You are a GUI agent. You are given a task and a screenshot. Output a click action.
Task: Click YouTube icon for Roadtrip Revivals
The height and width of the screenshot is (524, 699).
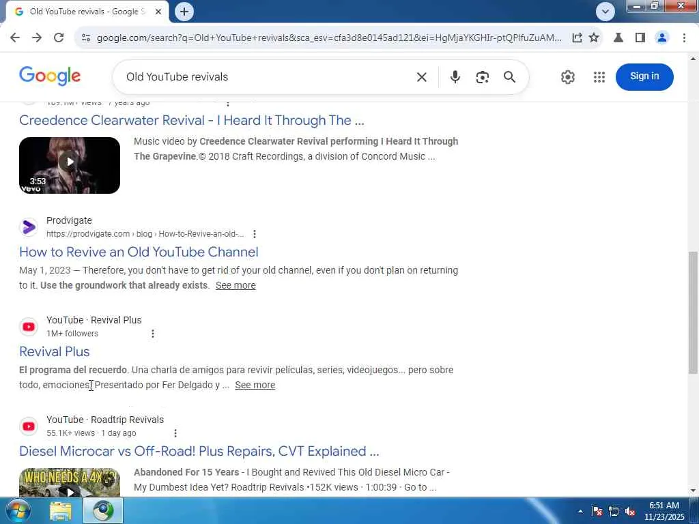point(29,426)
